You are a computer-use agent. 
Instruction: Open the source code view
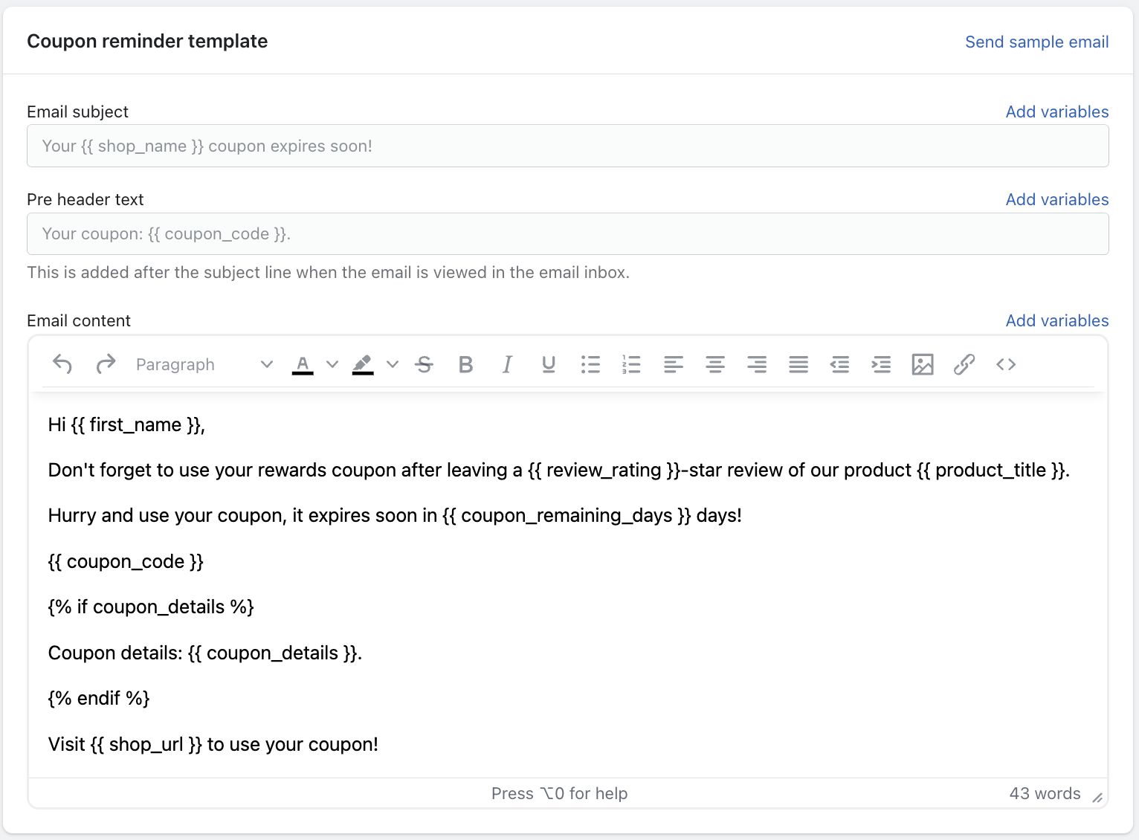click(1006, 364)
